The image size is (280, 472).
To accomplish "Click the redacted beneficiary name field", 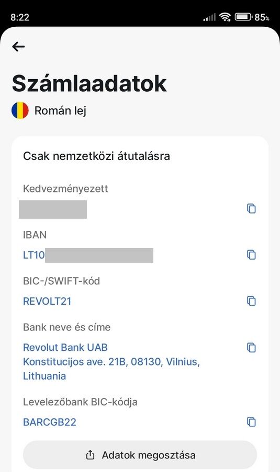I will pos(52,209).
